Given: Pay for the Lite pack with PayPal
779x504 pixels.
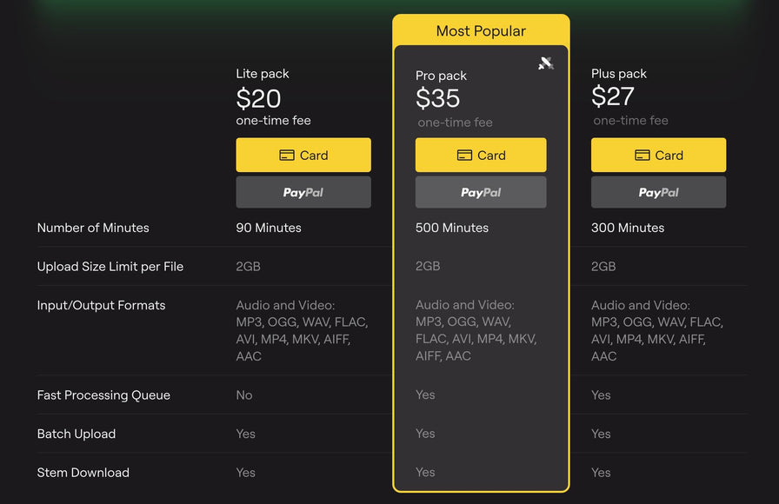Looking at the screenshot, I should [303, 193].
